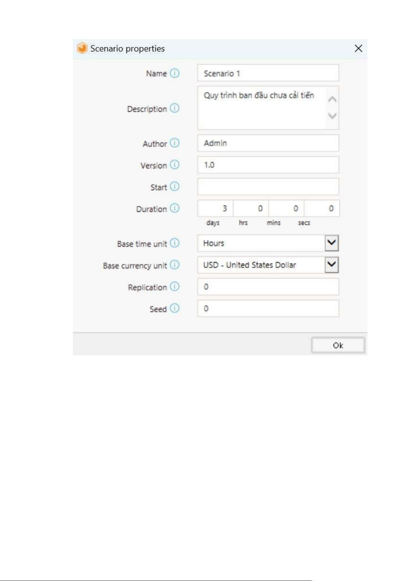The height and width of the screenshot is (581, 411).
Task: Click the info icon next to Start
Action: [x=175, y=187]
